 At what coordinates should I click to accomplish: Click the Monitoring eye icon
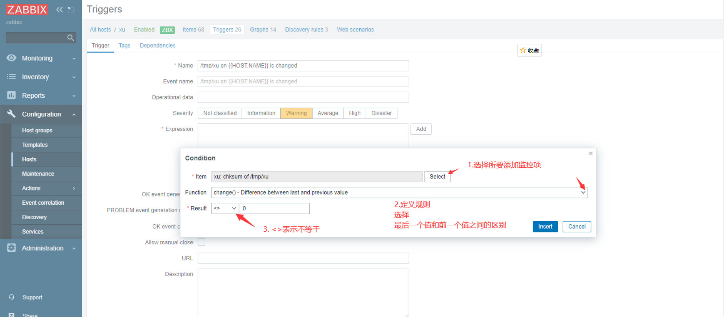(x=11, y=58)
